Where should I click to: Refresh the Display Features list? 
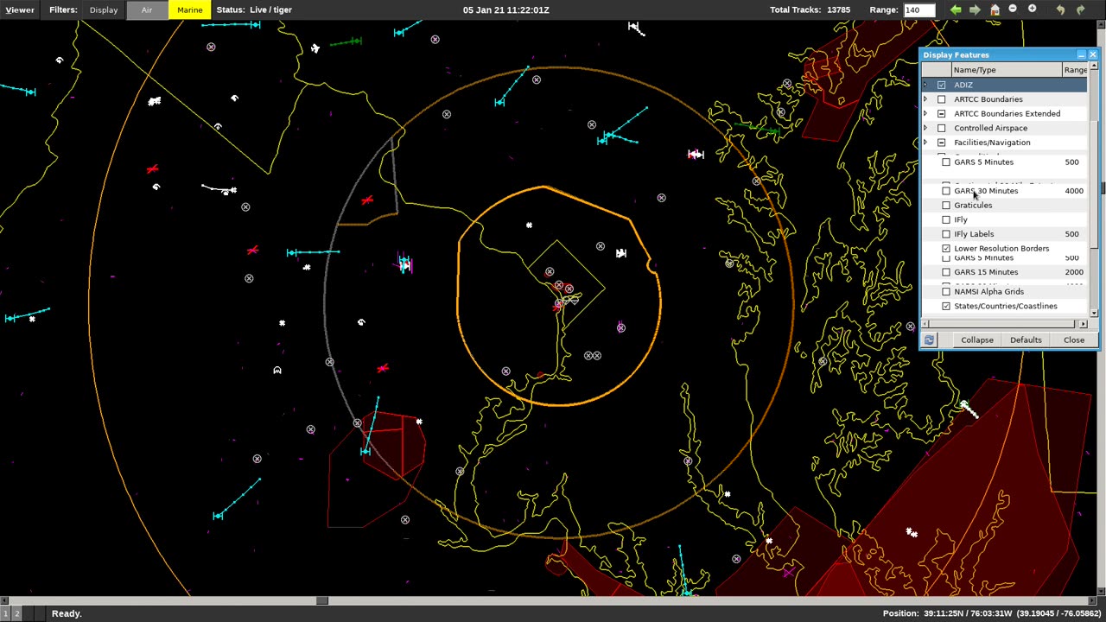point(929,340)
